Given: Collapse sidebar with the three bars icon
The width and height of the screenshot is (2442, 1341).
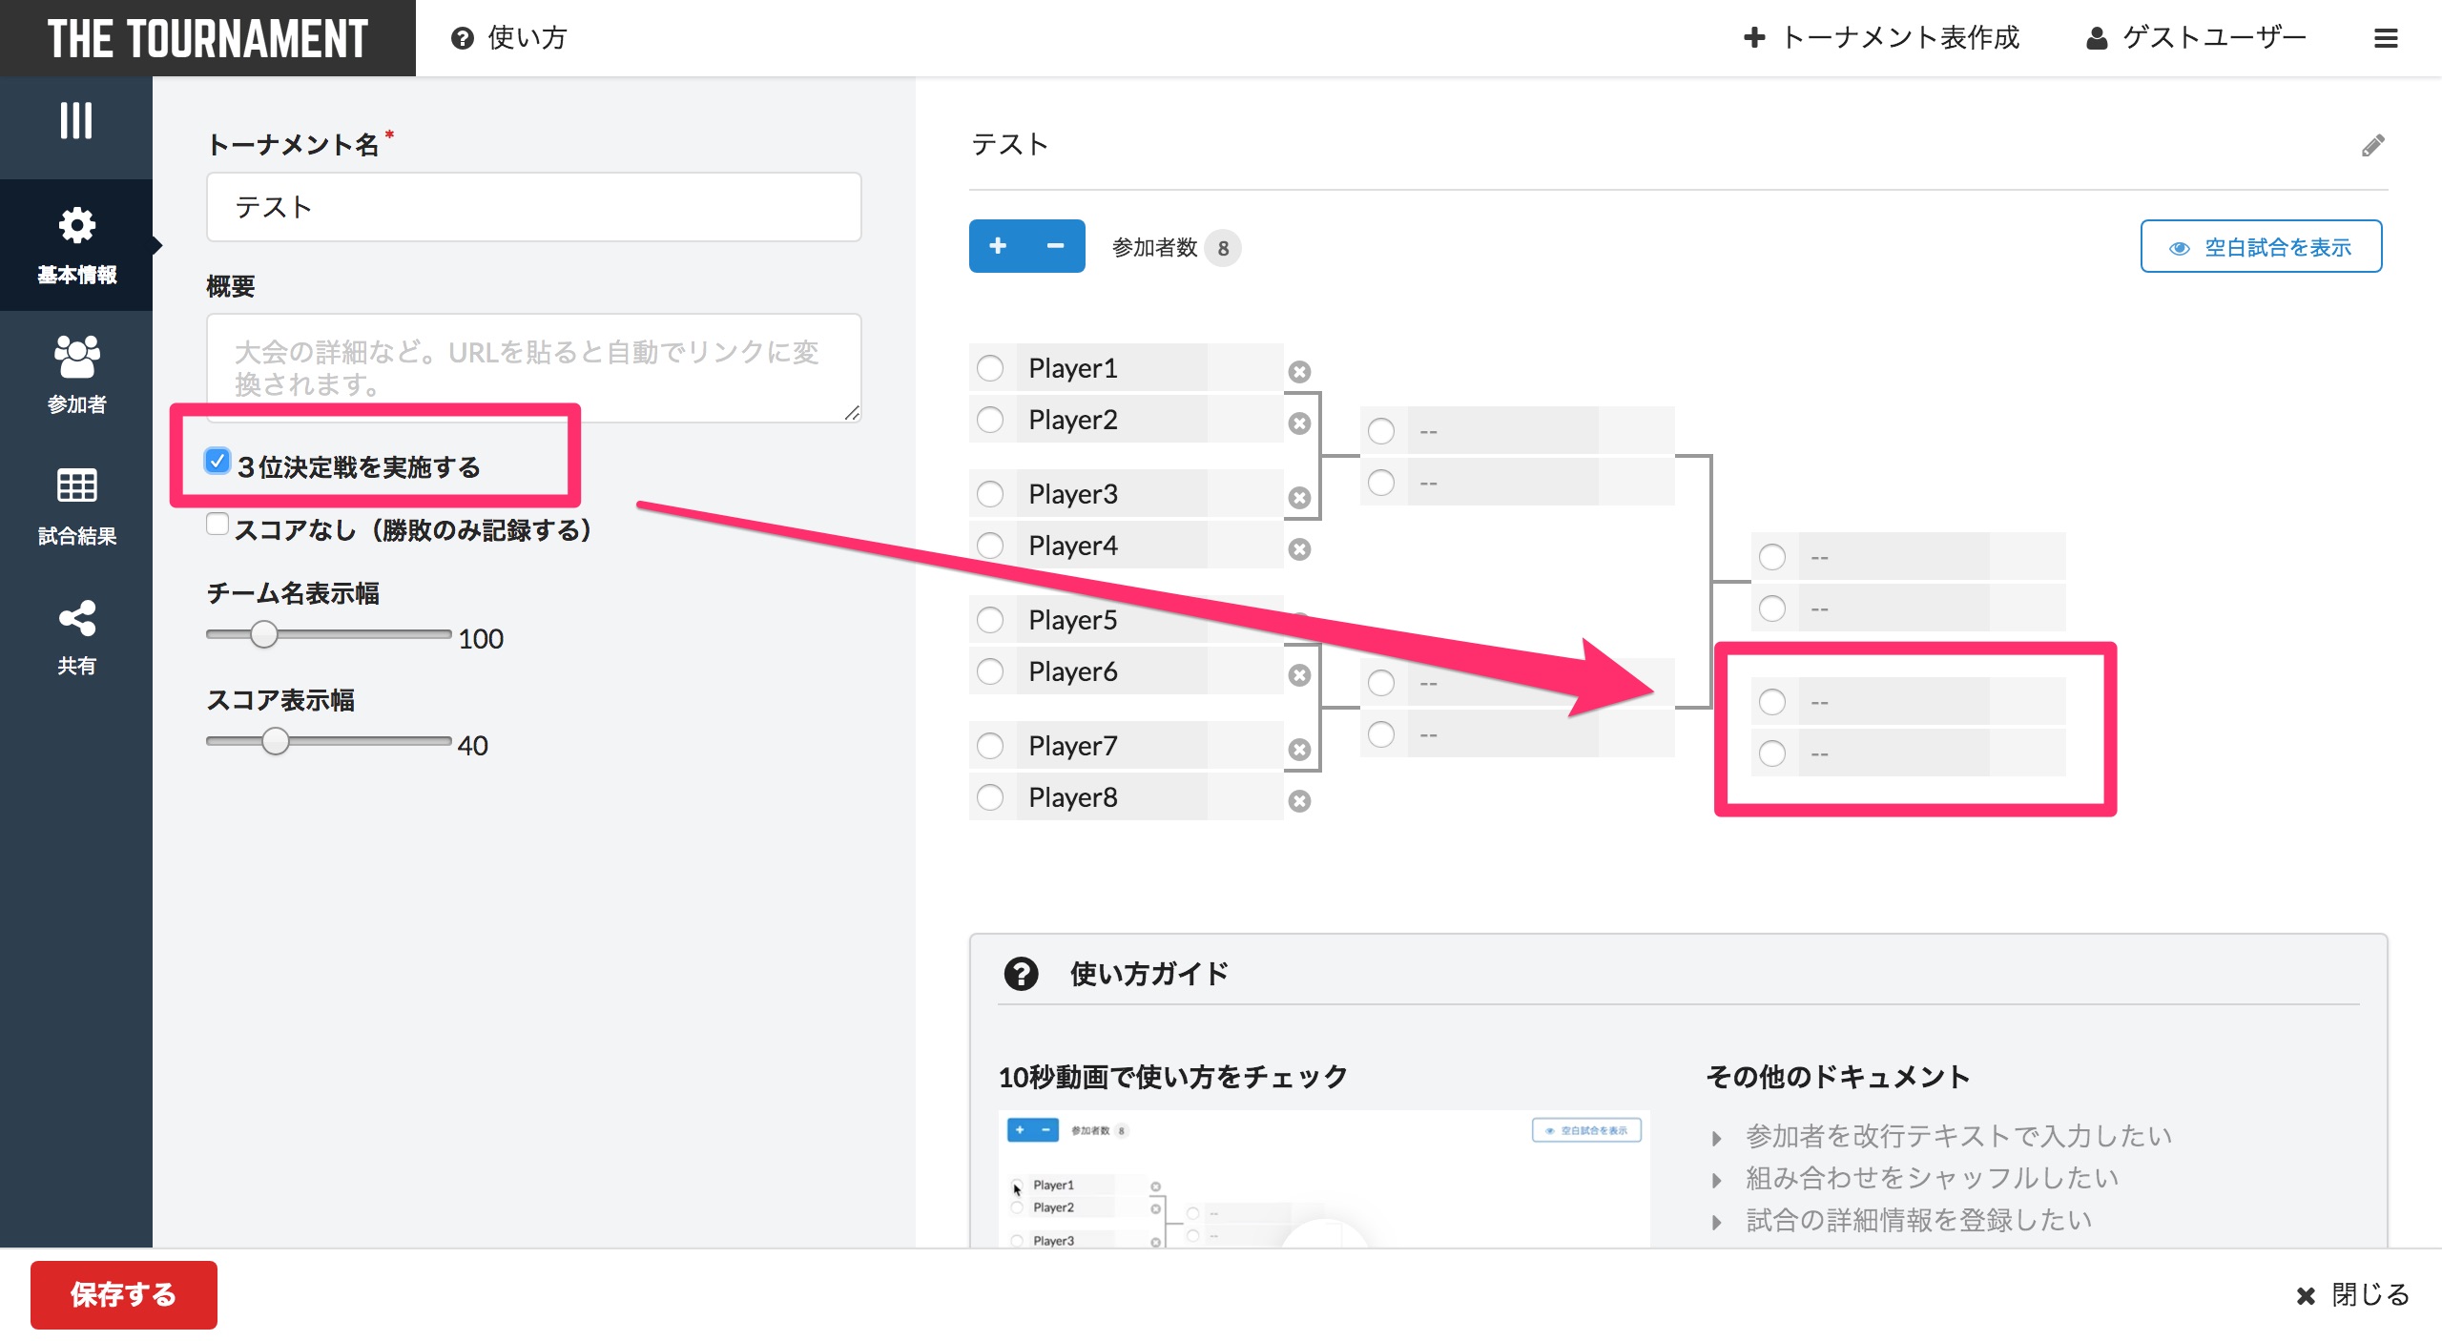Looking at the screenshot, I should tap(76, 121).
